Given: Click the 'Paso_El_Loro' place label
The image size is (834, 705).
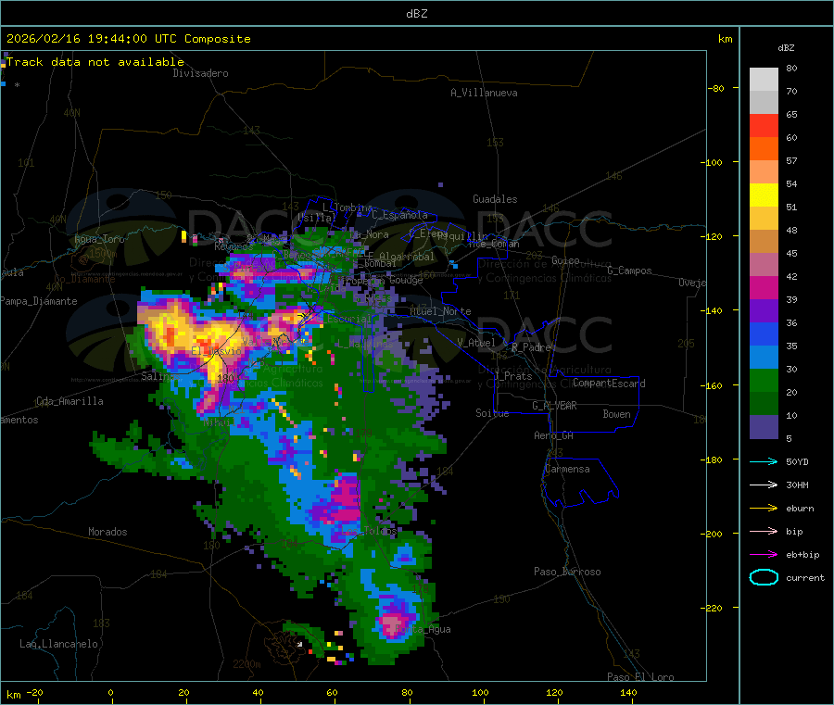Looking at the screenshot, I should (x=640, y=677).
